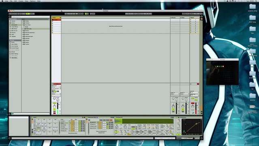Open the MIDI From dropdown on track one

coord(56,87)
